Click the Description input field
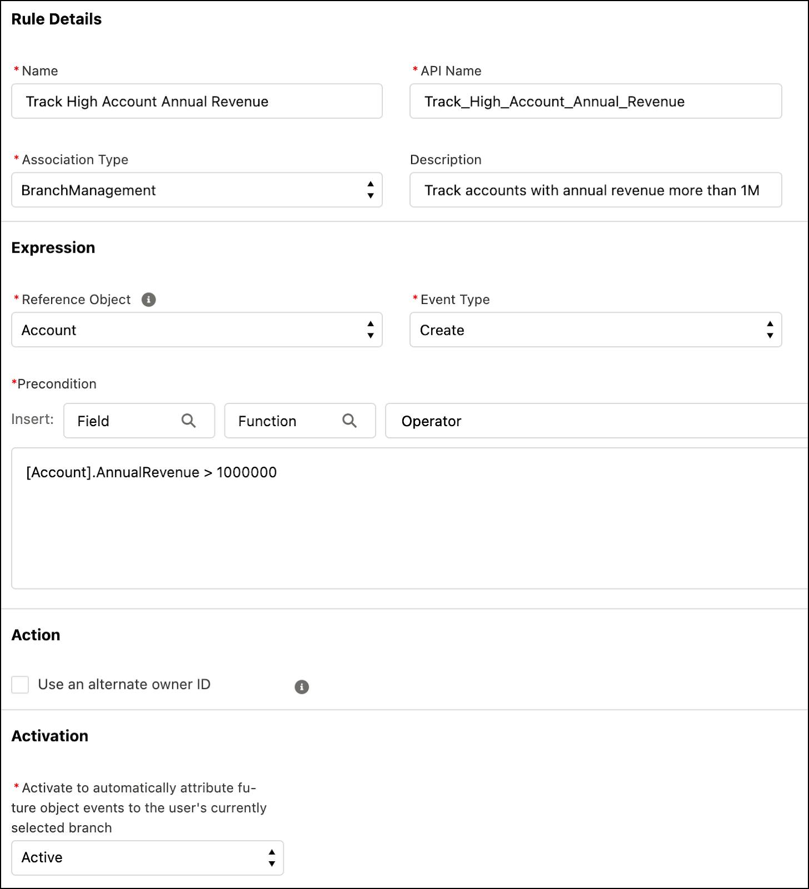The width and height of the screenshot is (809, 889). (596, 190)
